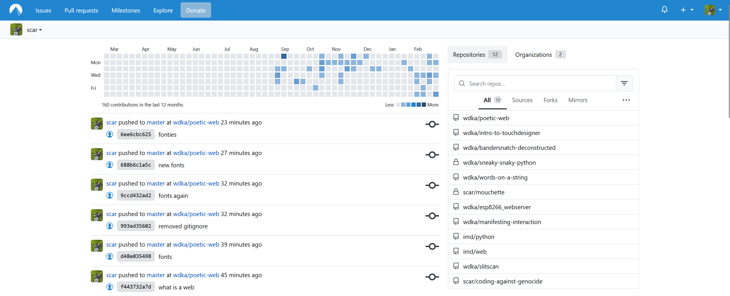The image size is (730, 296).
Task: Expand the plus create-new dropdown
Action: click(687, 10)
